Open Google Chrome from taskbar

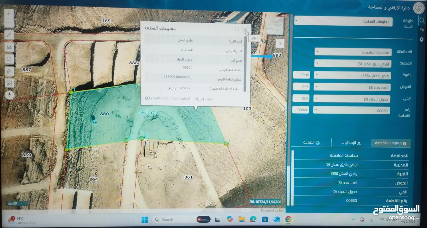click(288, 219)
